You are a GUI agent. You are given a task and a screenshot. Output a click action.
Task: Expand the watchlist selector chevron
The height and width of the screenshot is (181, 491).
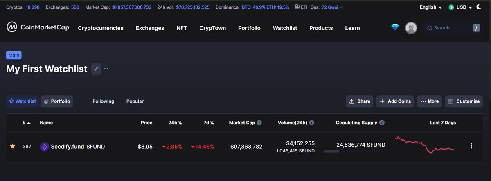(106, 69)
